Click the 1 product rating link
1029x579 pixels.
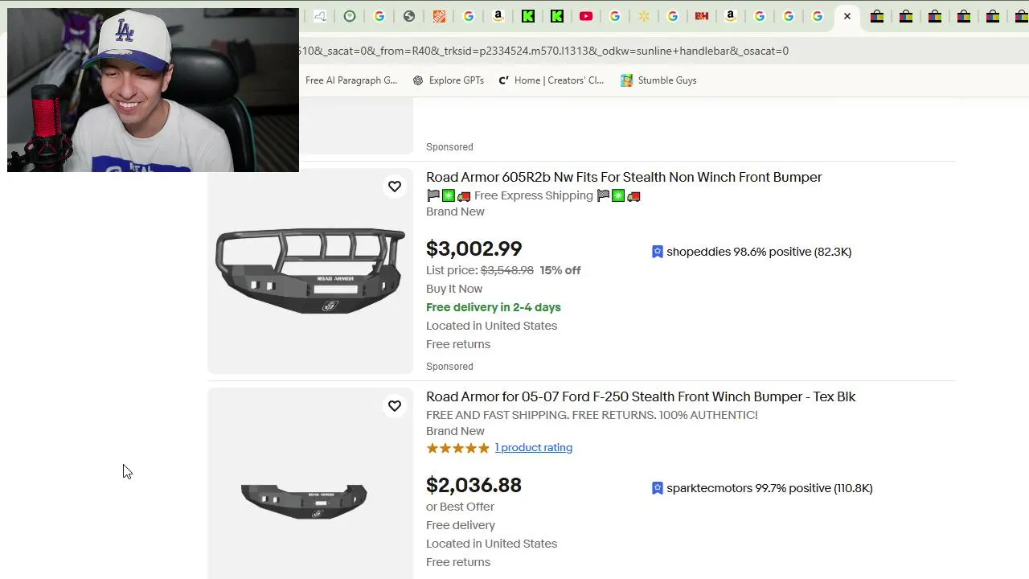pos(534,448)
